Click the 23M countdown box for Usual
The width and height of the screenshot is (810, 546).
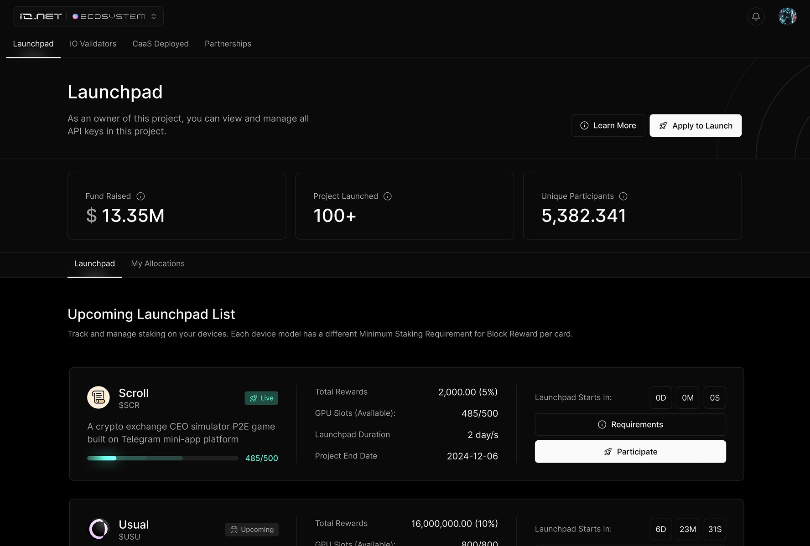click(688, 529)
